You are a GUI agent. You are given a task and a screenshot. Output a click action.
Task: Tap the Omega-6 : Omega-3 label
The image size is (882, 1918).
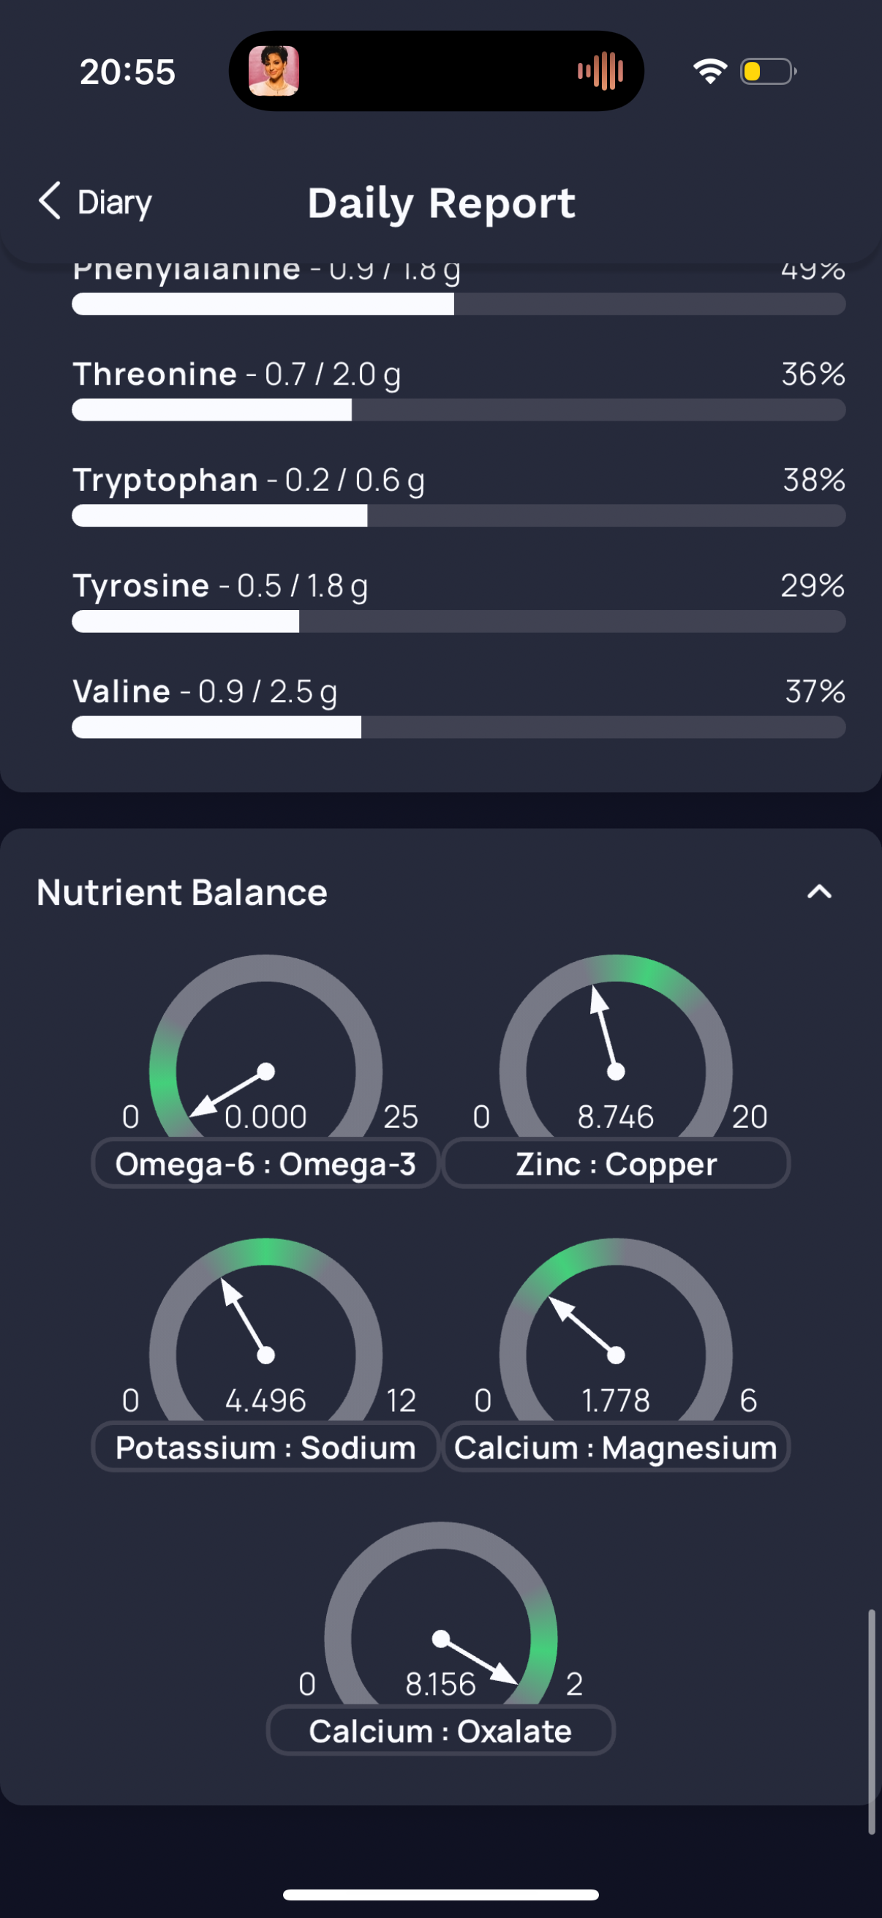point(265,1164)
